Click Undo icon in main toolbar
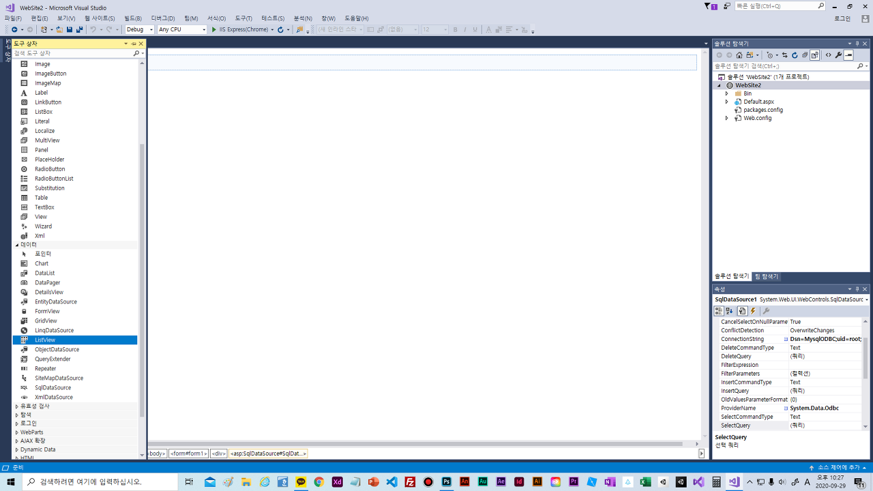This screenshot has width=873, height=491. [93, 29]
